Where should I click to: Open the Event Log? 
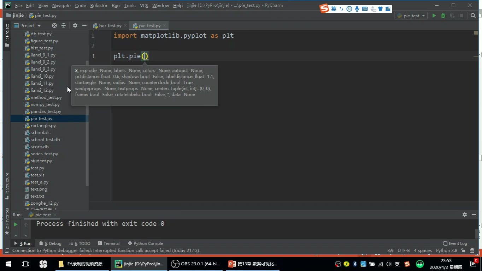coord(455,243)
